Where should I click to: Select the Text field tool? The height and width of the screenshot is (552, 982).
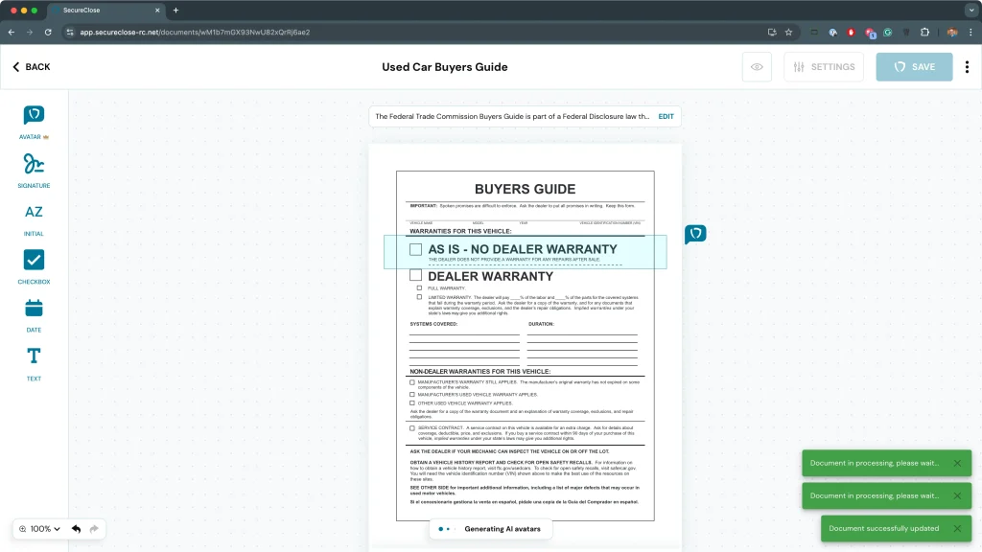(34, 356)
